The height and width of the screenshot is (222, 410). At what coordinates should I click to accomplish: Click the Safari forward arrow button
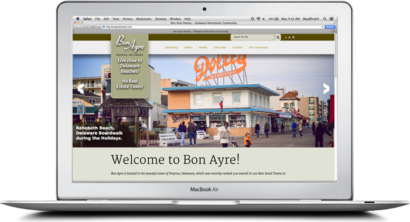pyautogui.click(x=81, y=27)
